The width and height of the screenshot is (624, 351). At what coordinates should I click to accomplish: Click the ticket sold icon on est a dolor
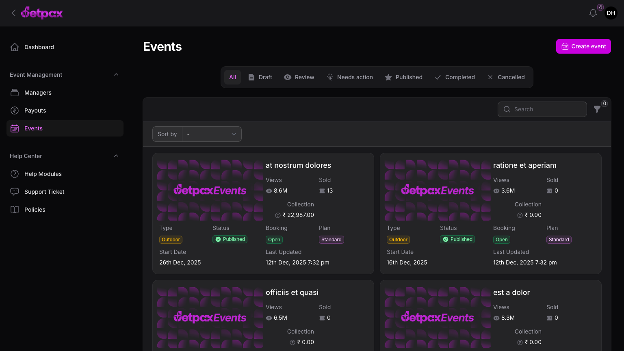tap(550, 318)
